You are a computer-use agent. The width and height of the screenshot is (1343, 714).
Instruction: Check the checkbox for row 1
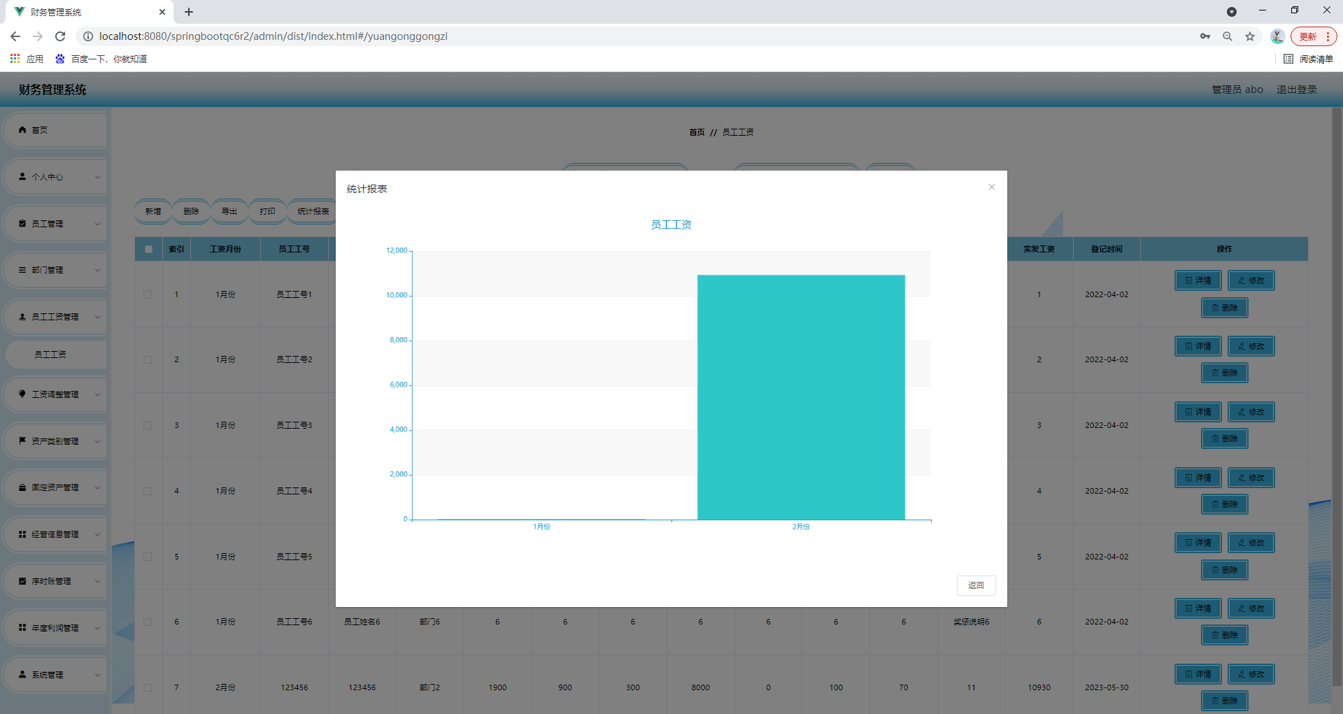point(148,294)
